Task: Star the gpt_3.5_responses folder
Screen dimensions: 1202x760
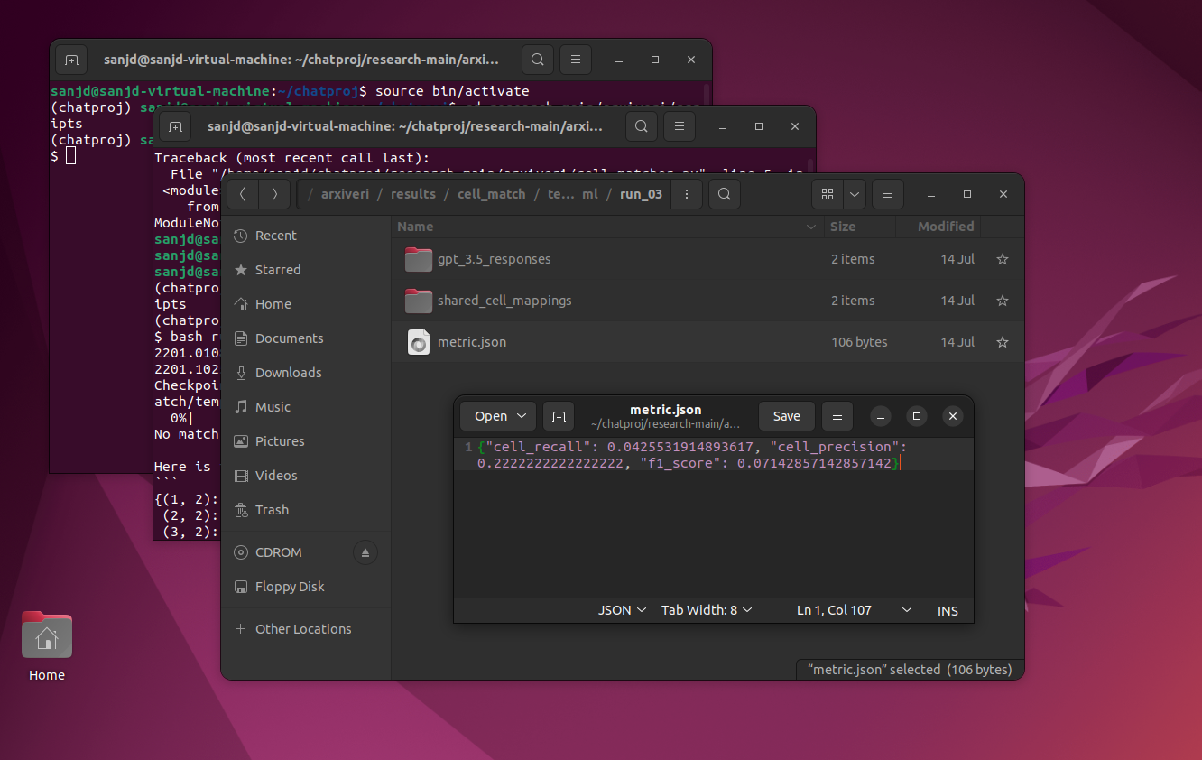Action: tap(1002, 259)
